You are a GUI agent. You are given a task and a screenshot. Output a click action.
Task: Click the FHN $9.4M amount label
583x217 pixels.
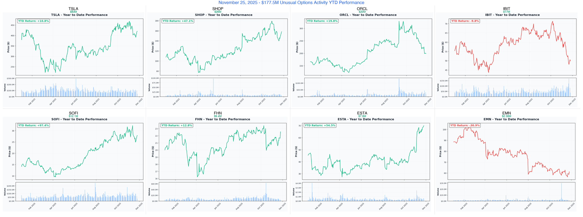(218, 116)
